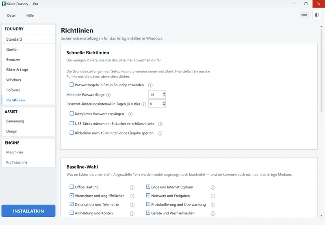
Task: Open Maschinen under ENGINE
Action: tap(28, 152)
